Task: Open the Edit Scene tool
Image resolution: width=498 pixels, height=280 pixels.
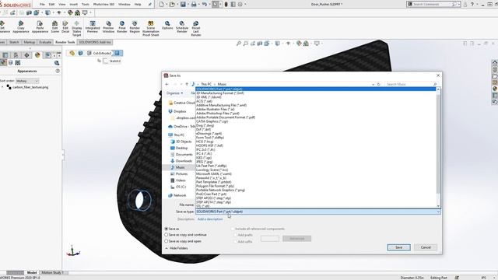Action: click(55, 26)
